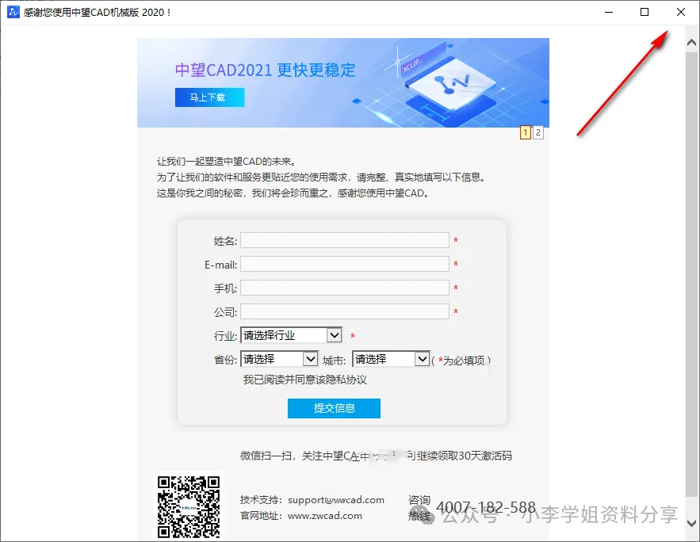Click the WeChat QR code image
The height and width of the screenshot is (542, 700).
[x=189, y=506]
